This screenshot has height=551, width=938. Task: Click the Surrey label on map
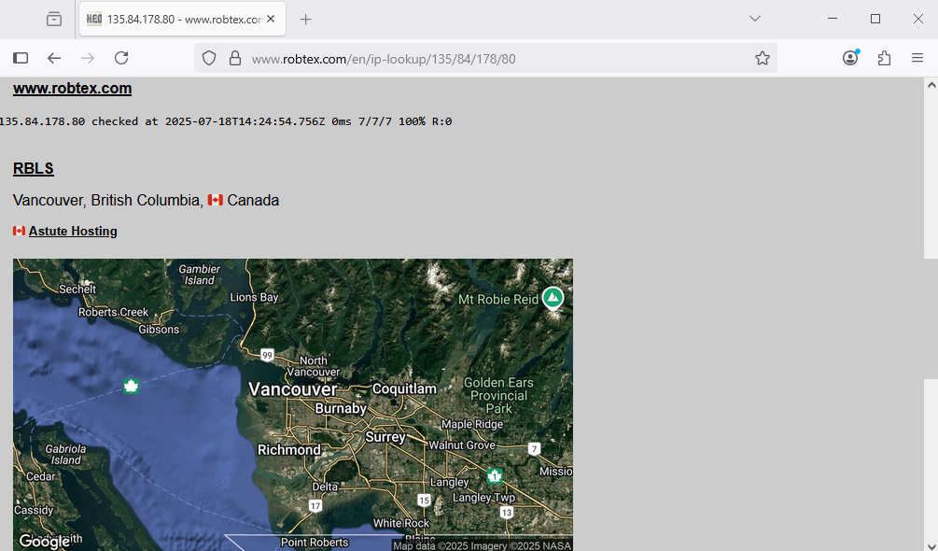tap(385, 437)
